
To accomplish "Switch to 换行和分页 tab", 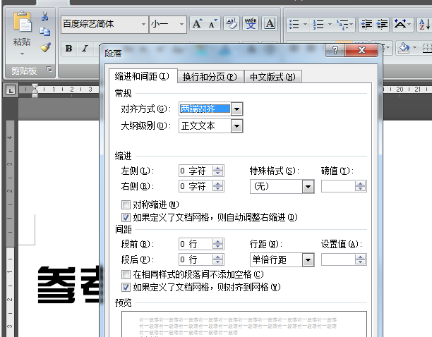I will pyautogui.click(x=210, y=77).
